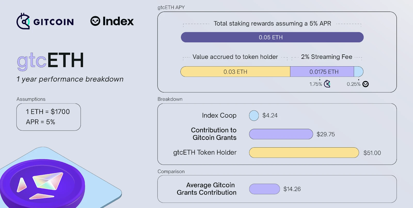Click the small Gitcoin icon beside 1.75%
The height and width of the screenshot is (208, 413).
click(327, 84)
